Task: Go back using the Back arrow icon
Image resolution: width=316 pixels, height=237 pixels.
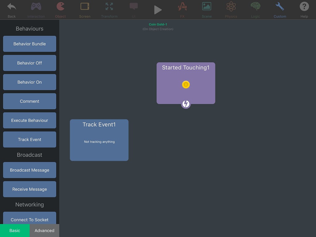Action: [x=12, y=9]
